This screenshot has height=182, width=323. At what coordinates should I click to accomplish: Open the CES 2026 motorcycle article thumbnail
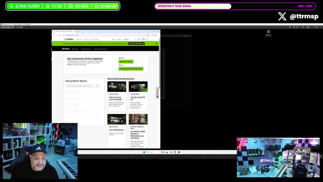138,119
